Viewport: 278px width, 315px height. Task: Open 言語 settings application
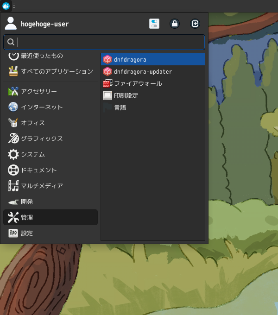tap(153, 107)
